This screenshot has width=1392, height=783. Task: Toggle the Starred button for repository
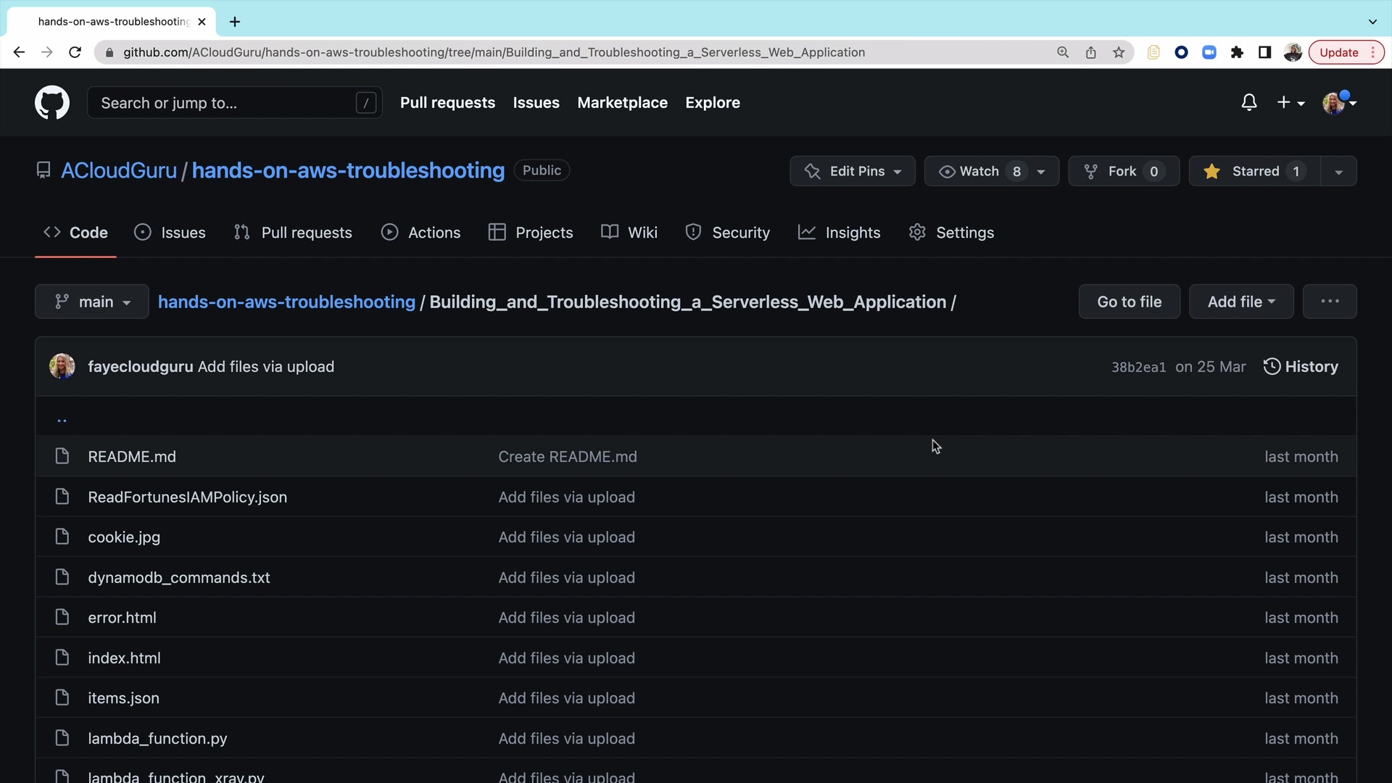(1254, 171)
